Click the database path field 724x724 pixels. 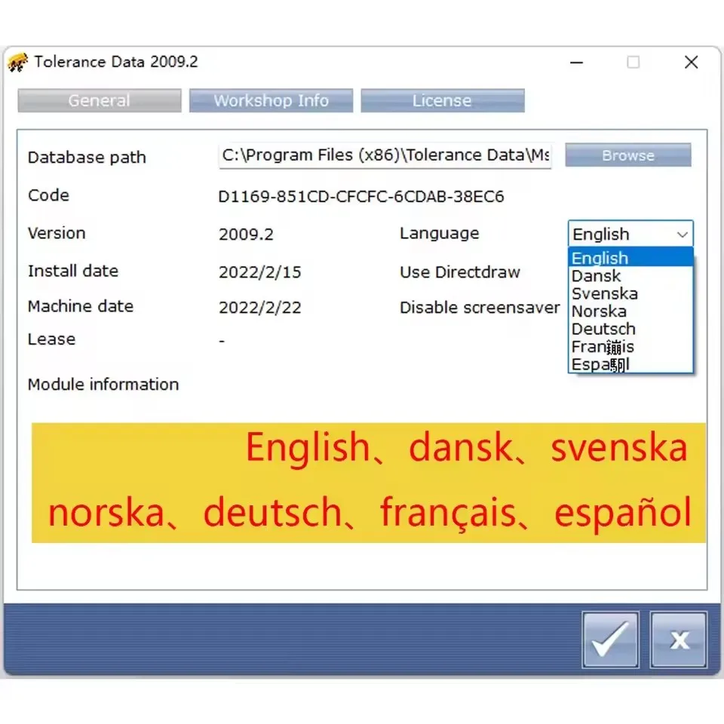pyautogui.click(x=385, y=155)
